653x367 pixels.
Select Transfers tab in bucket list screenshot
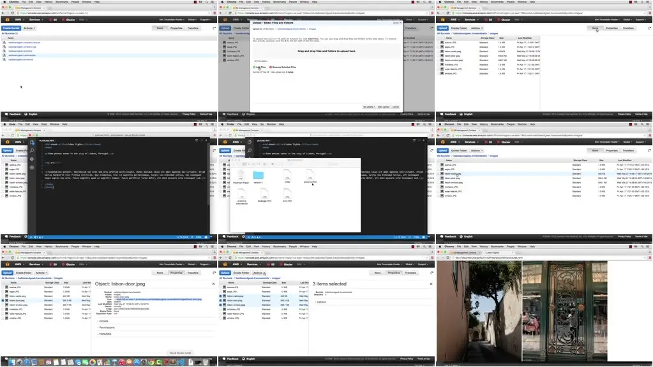click(x=193, y=28)
